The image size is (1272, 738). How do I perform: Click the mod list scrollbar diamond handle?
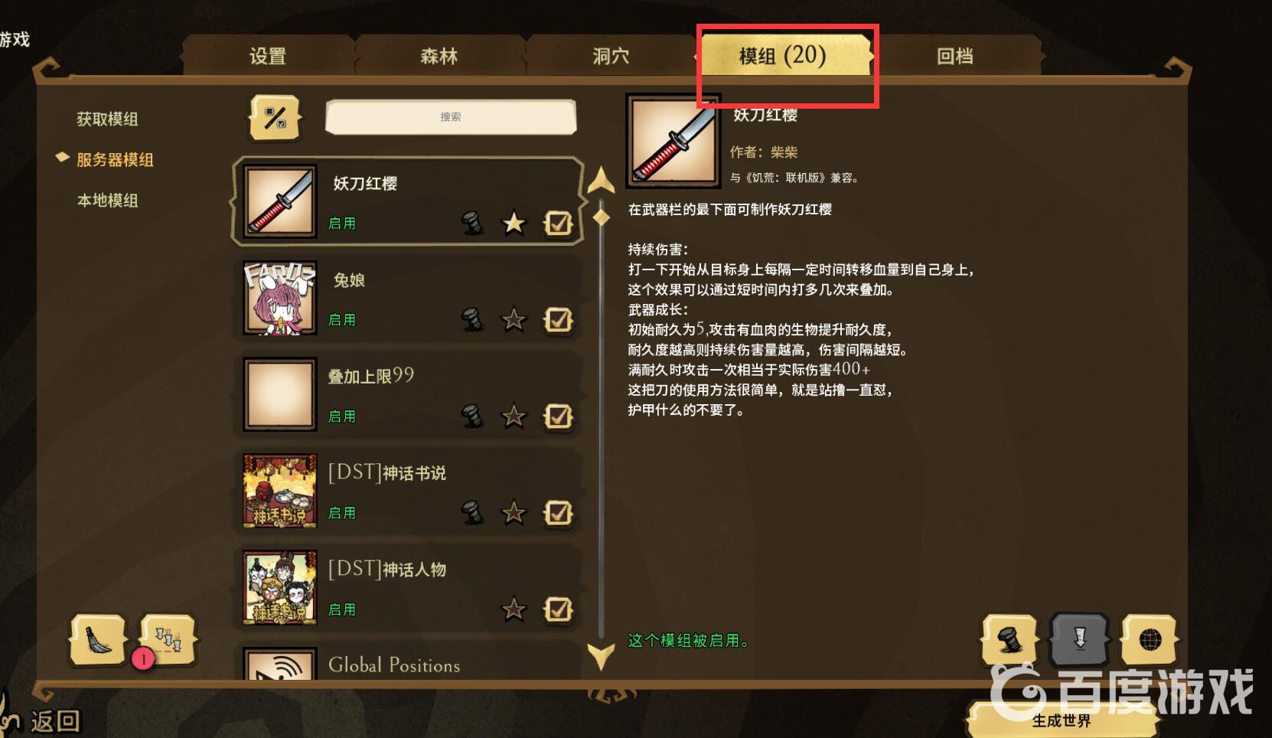click(x=602, y=217)
